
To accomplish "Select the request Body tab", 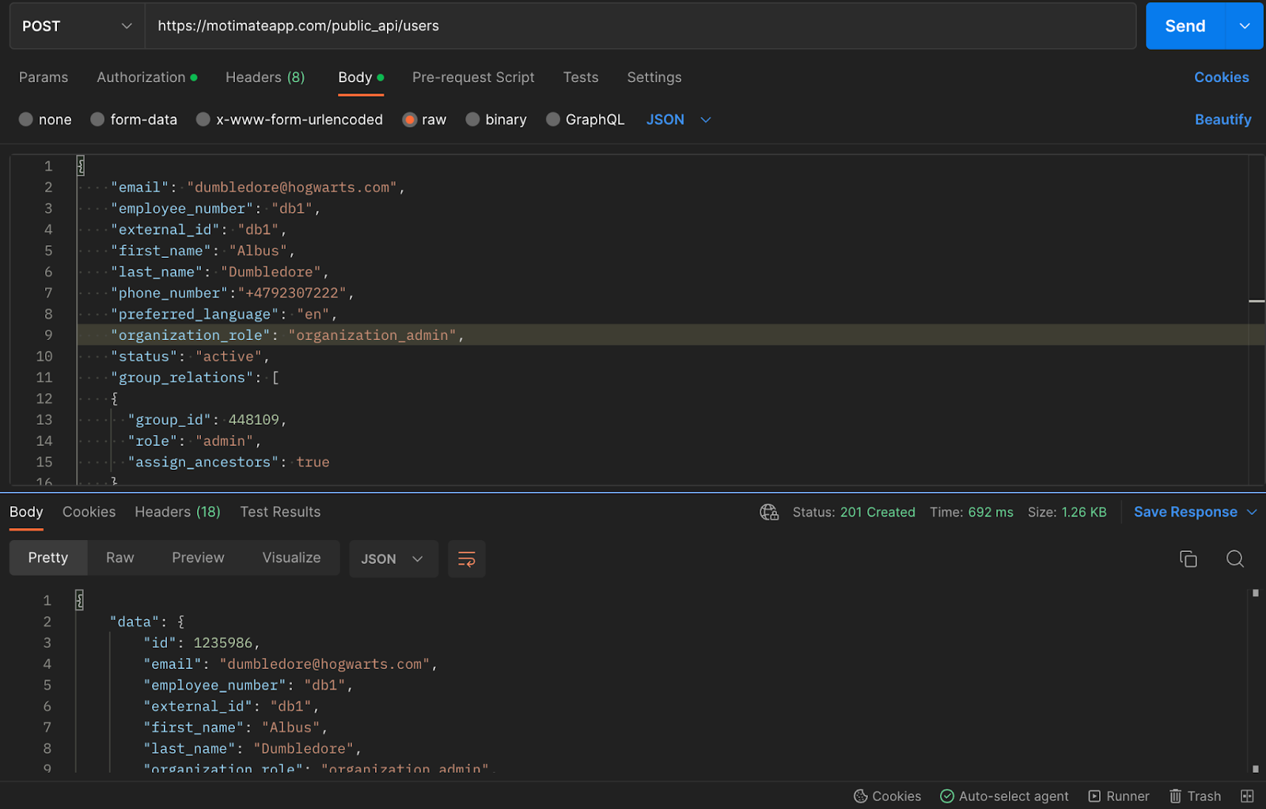I will [x=361, y=77].
